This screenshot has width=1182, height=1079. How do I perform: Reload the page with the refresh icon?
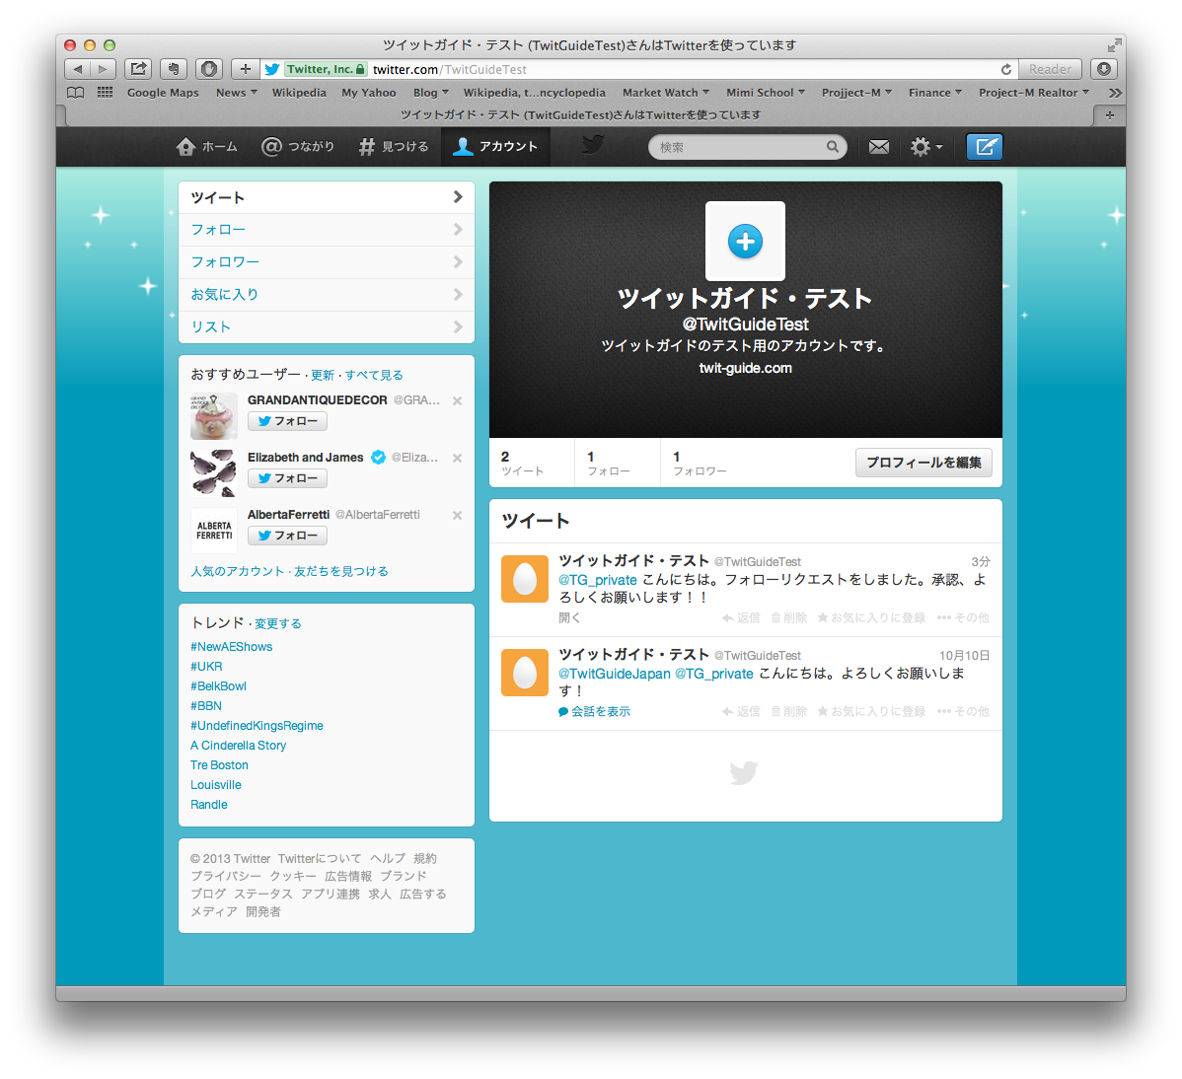(1005, 69)
